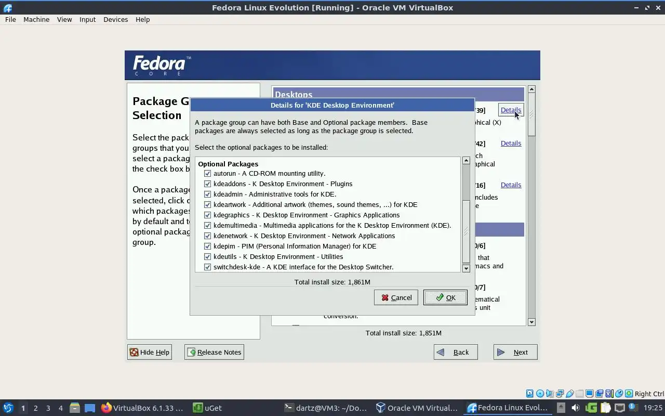665x416 pixels.
Task: Uncheck the kdegraphics Graphics Applications package
Action: click(208, 215)
